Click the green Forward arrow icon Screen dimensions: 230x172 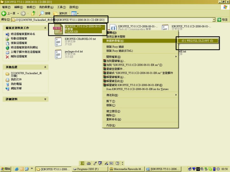pos(23,13)
